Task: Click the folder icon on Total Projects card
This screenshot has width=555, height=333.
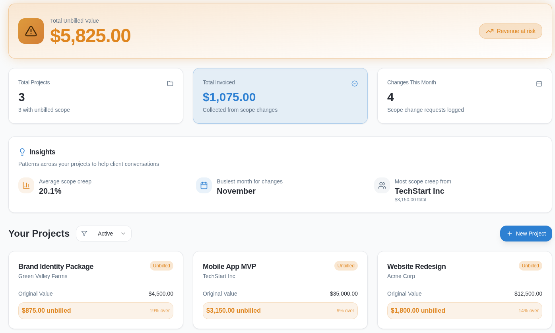Action: coord(170,84)
